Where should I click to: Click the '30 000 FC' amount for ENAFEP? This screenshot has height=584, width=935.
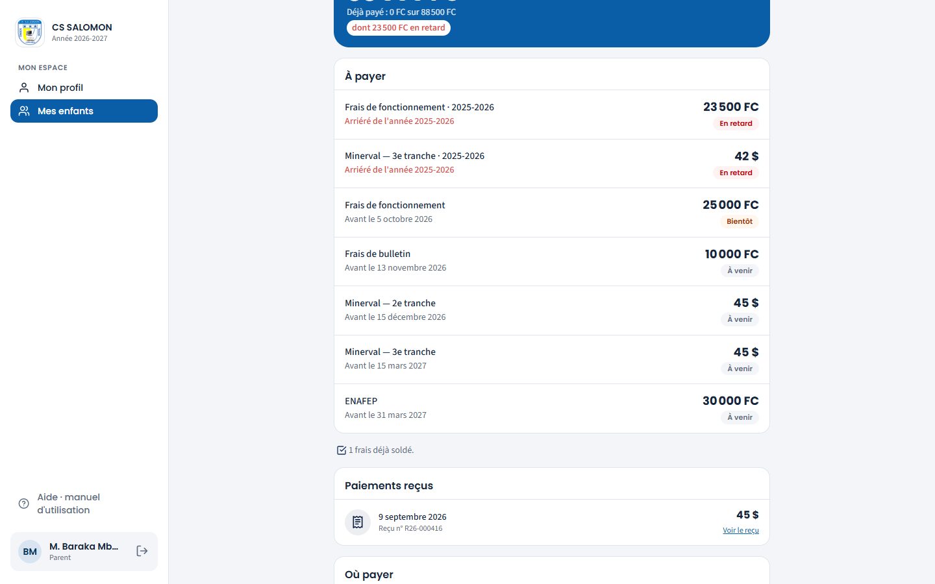tap(730, 401)
